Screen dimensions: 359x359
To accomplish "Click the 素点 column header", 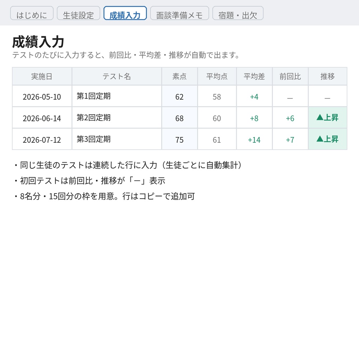I will tap(179, 76).
